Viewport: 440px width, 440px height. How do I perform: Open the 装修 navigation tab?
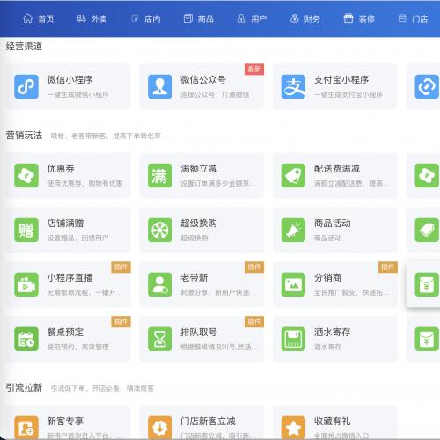click(x=359, y=19)
